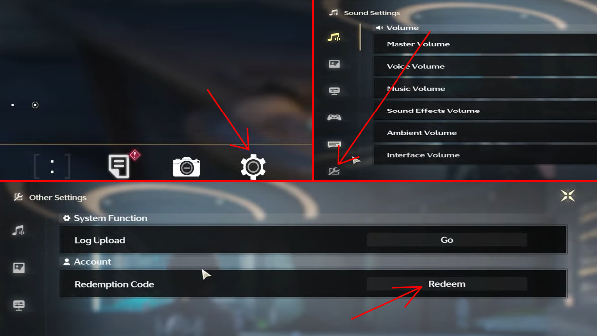Open the picture settings icon in top sidebar
This screenshot has height=336, width=597.
[x=334, y=64]
